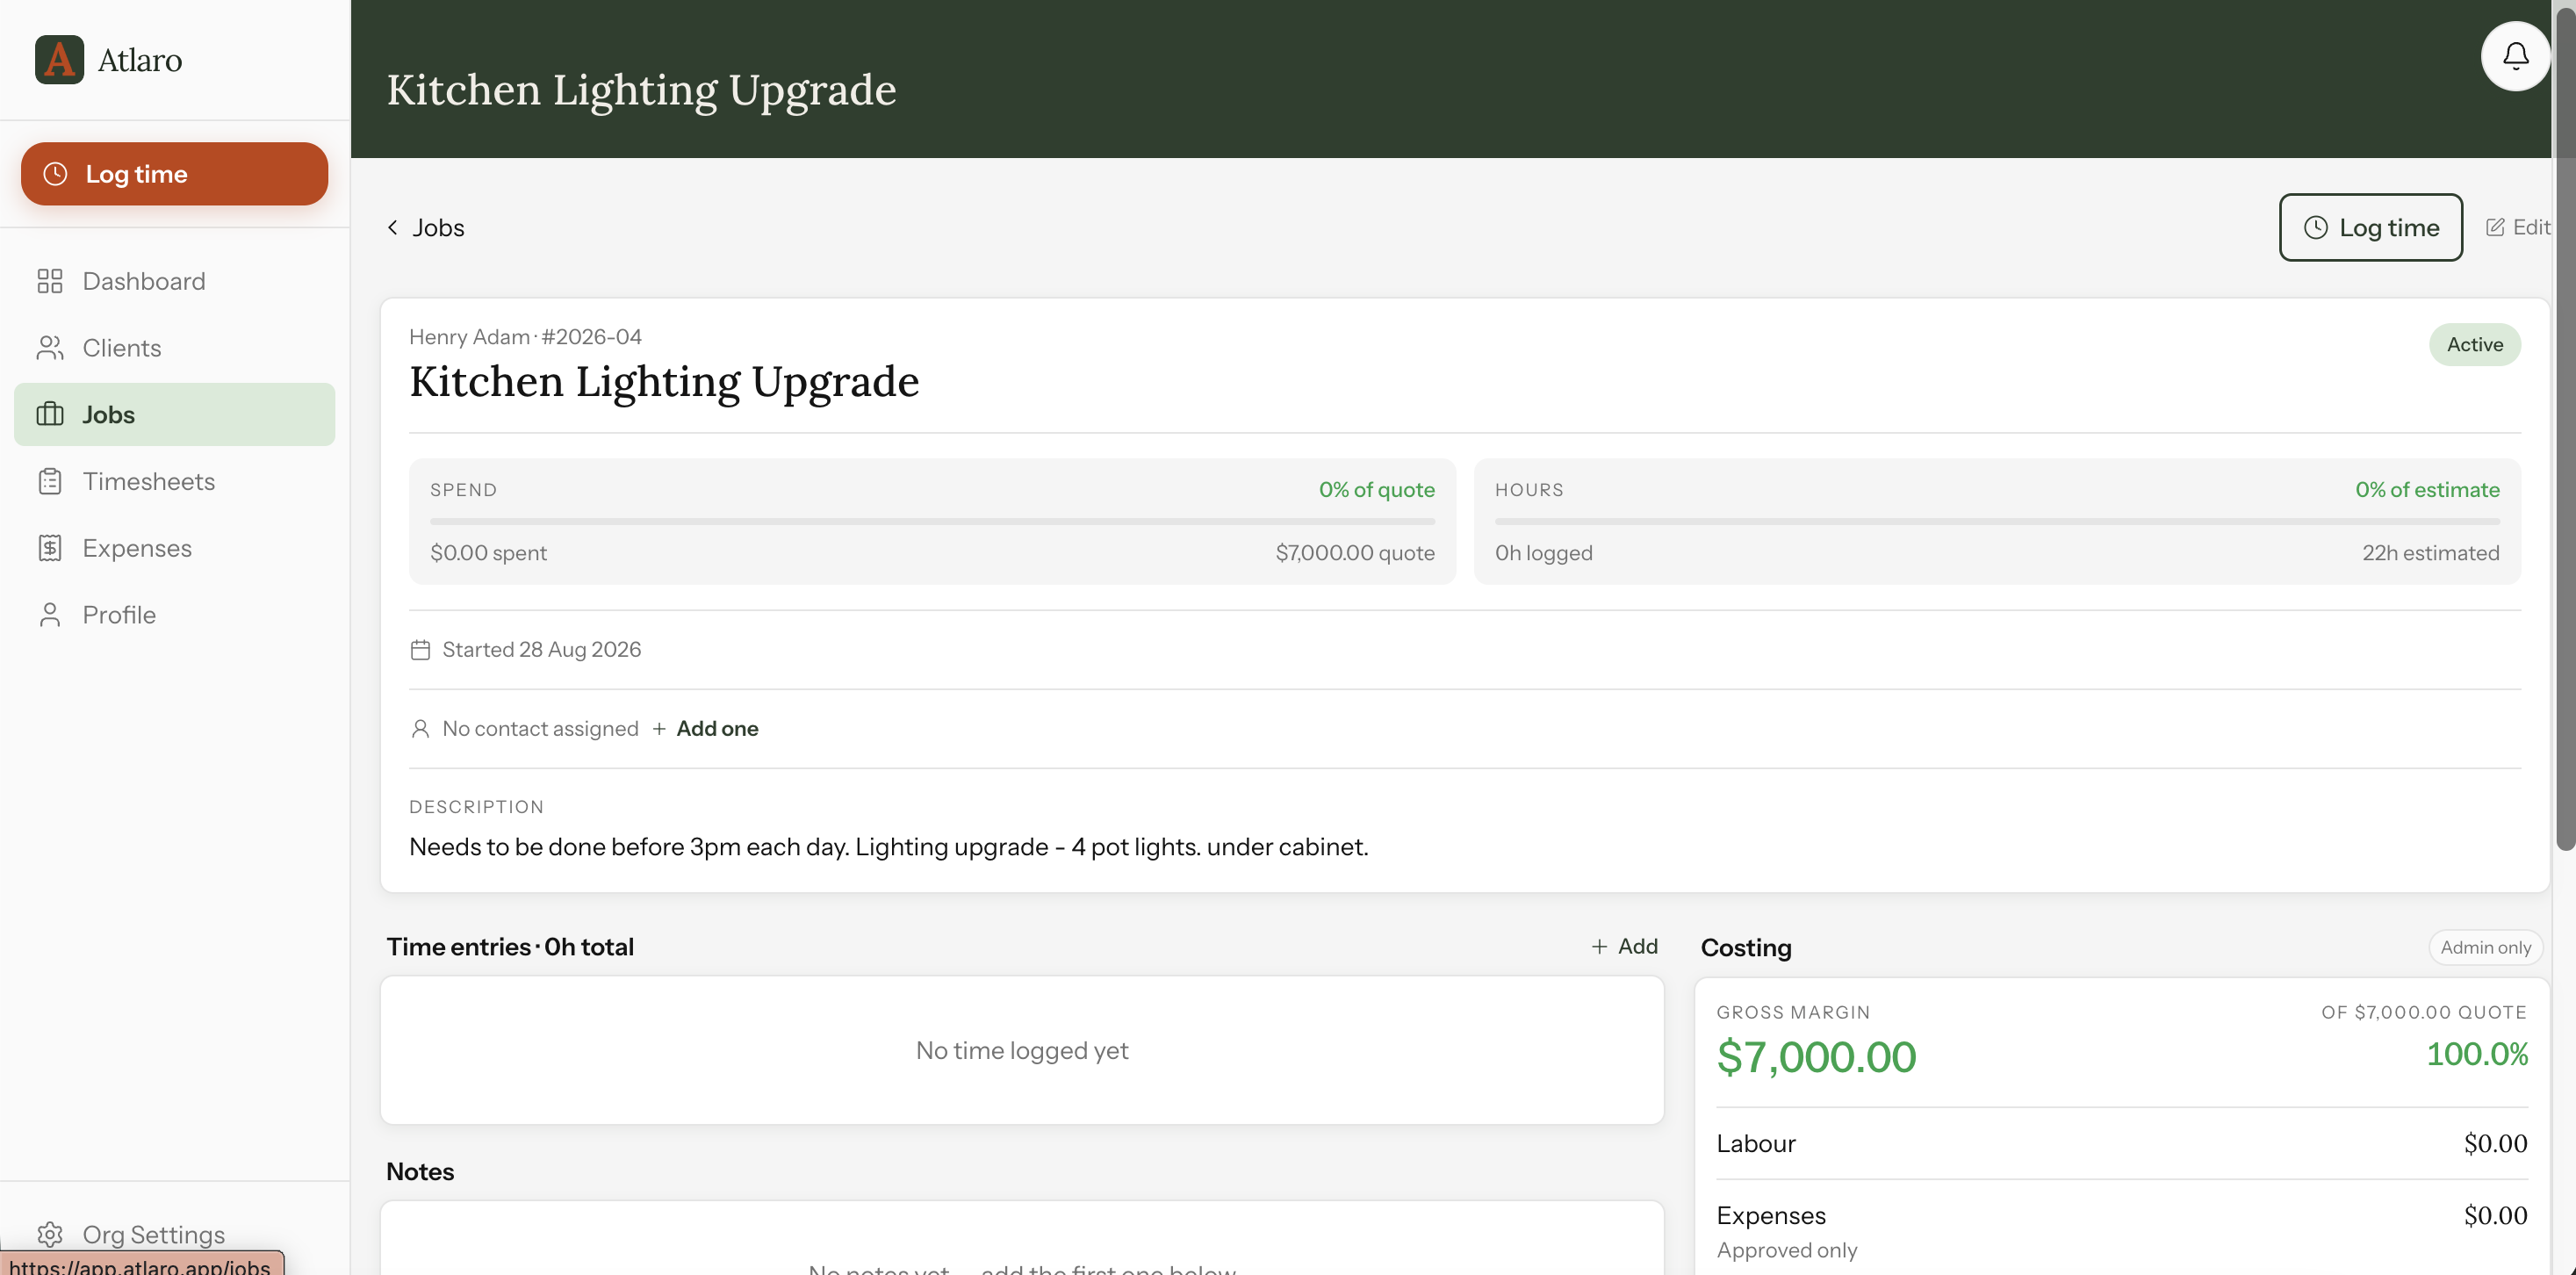
Task: Click the Expenses receipt icon
Action: coord(50,548)
